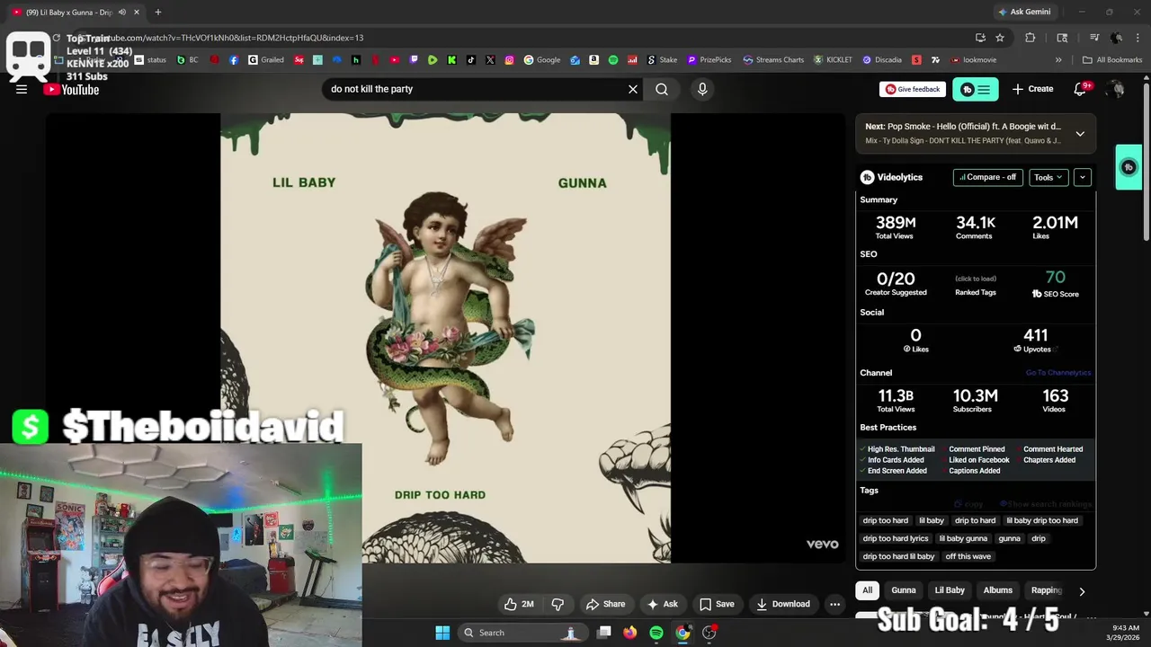Viewport: 1151px width, 647px height.
Task: Click the vidIQ side tab icon
Action: point(1129,167)
